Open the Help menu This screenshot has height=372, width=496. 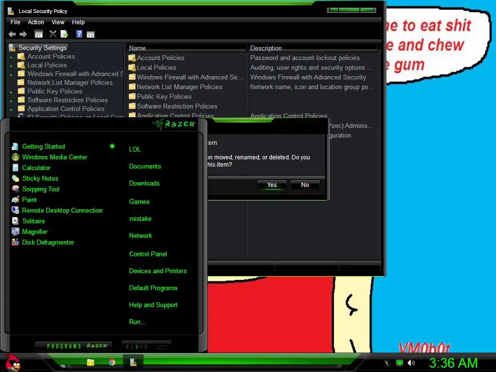[x=78, y=22]
